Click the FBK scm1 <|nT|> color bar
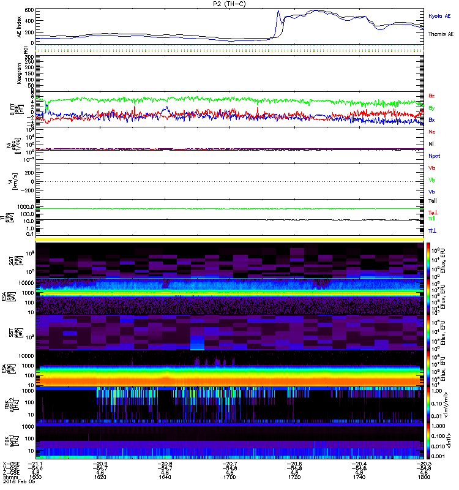The image size is (459, 490). (428, 441)
